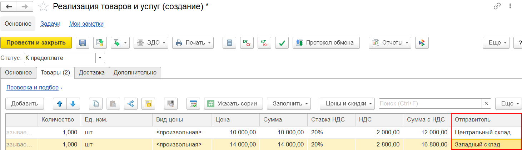Open the Дополнительно tab
This screenshot has height=150, width=522.
click(x=135, y=72)
